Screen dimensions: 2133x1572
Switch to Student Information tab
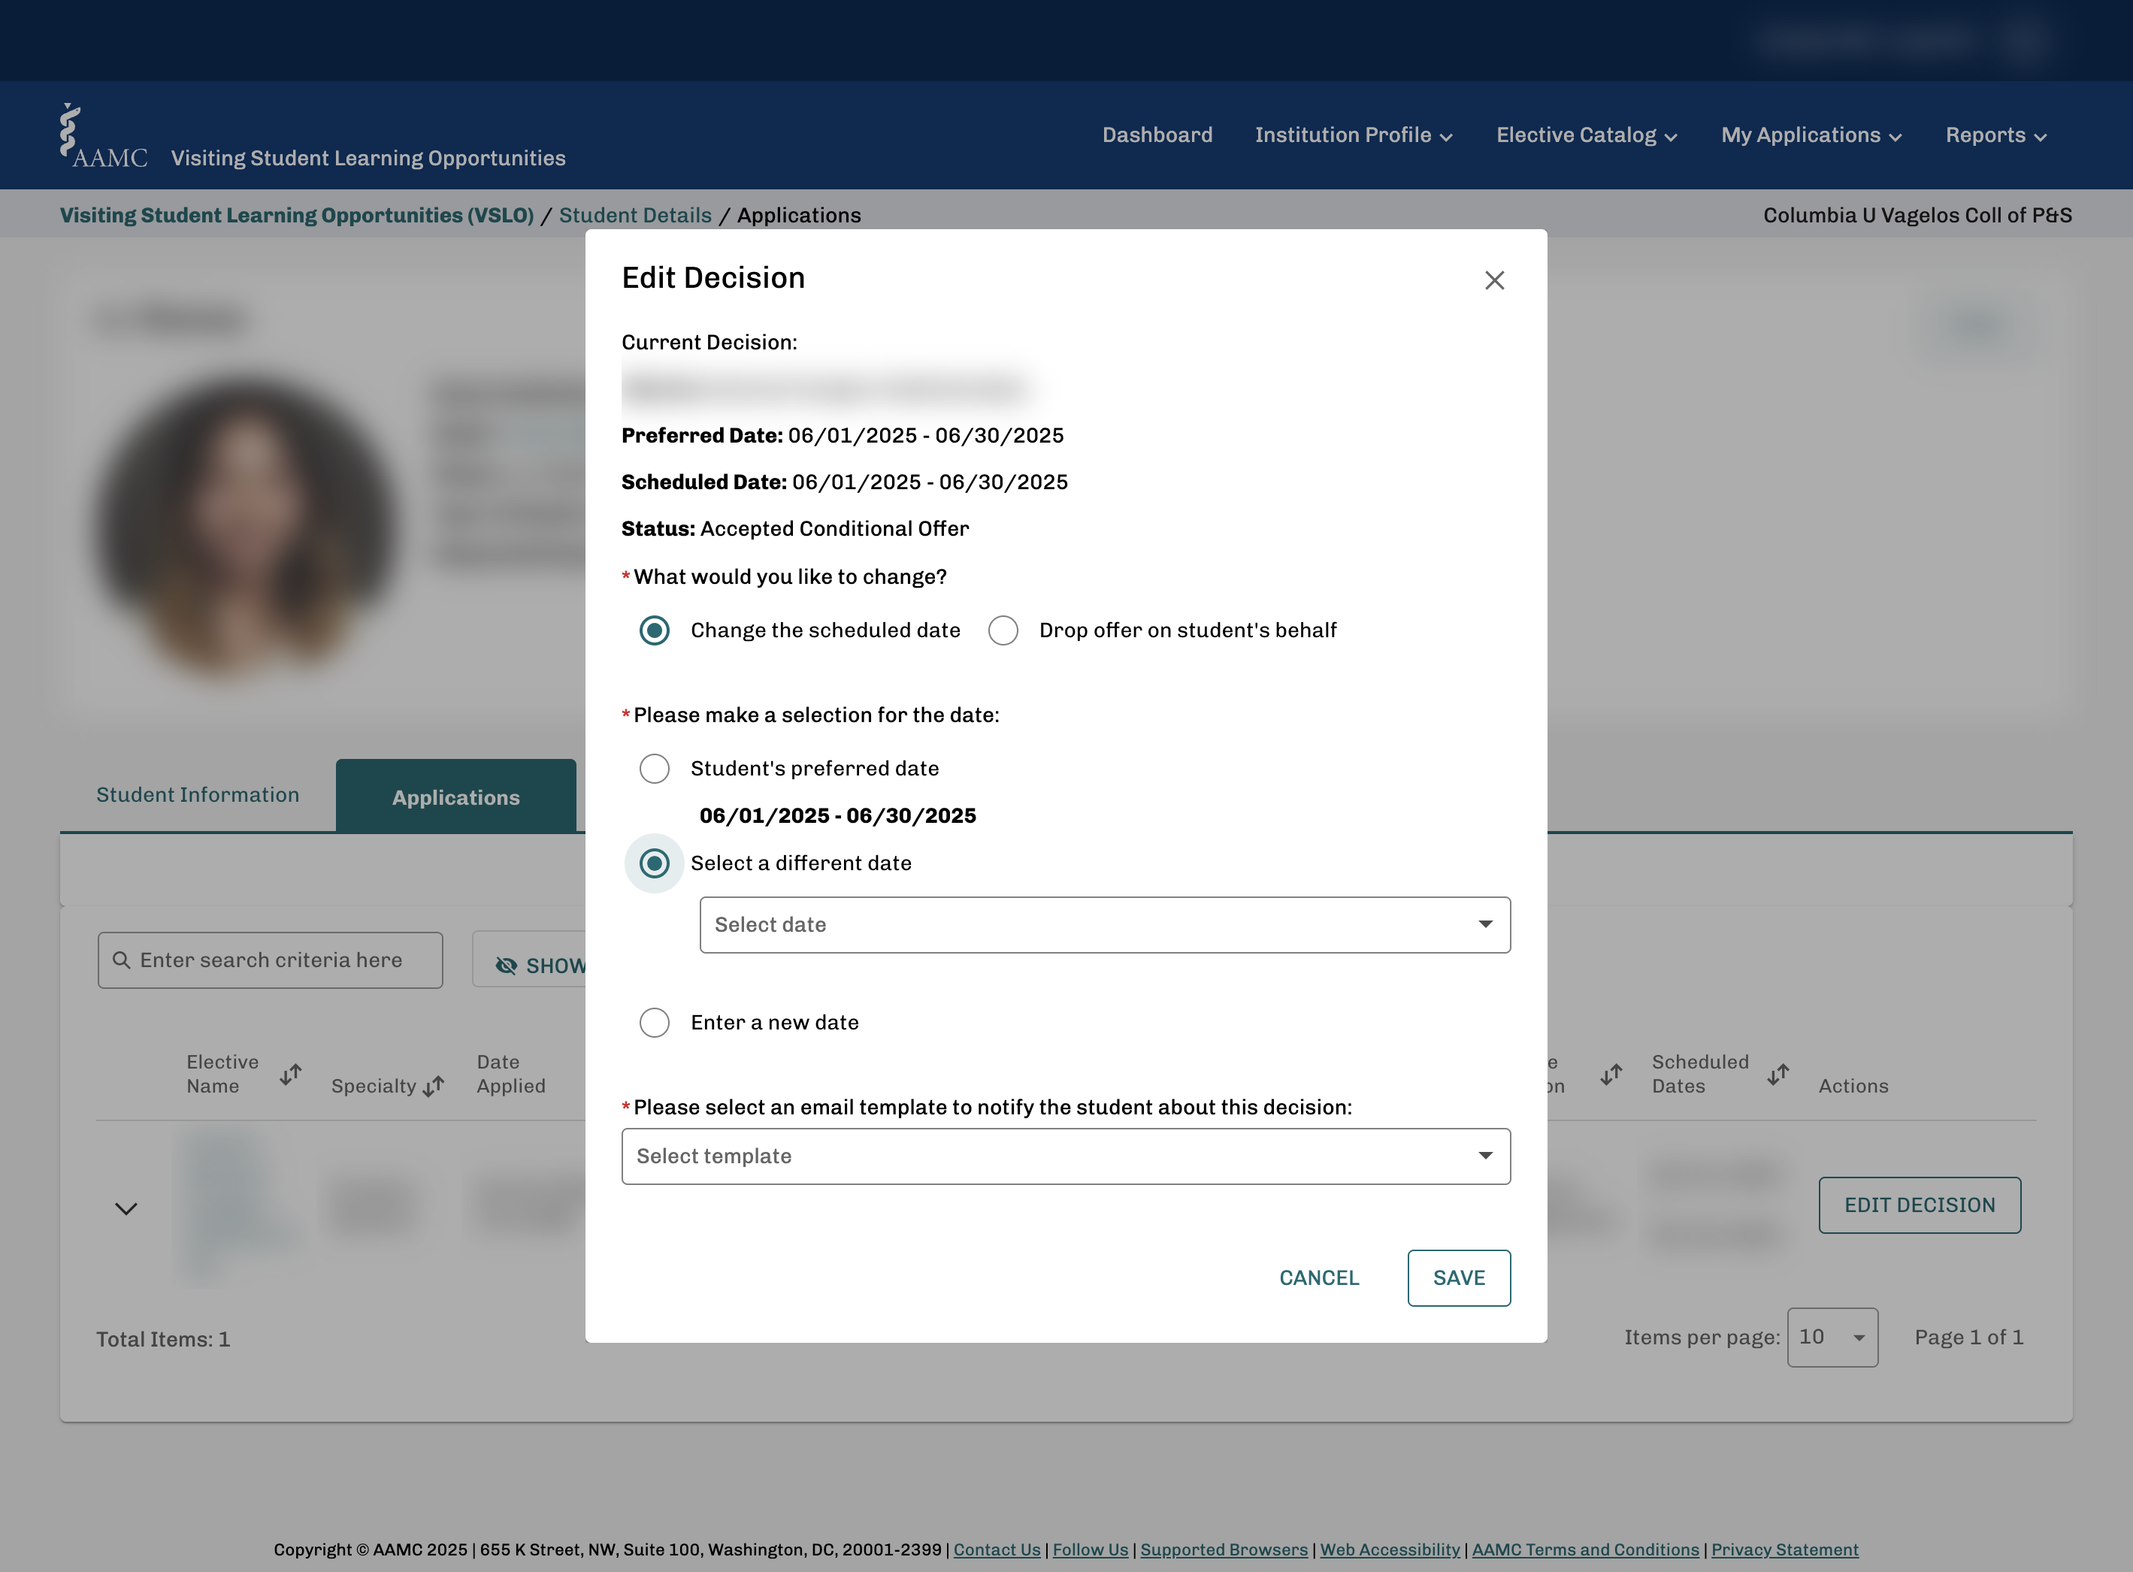pyautogui.click(x=198, y=794)
